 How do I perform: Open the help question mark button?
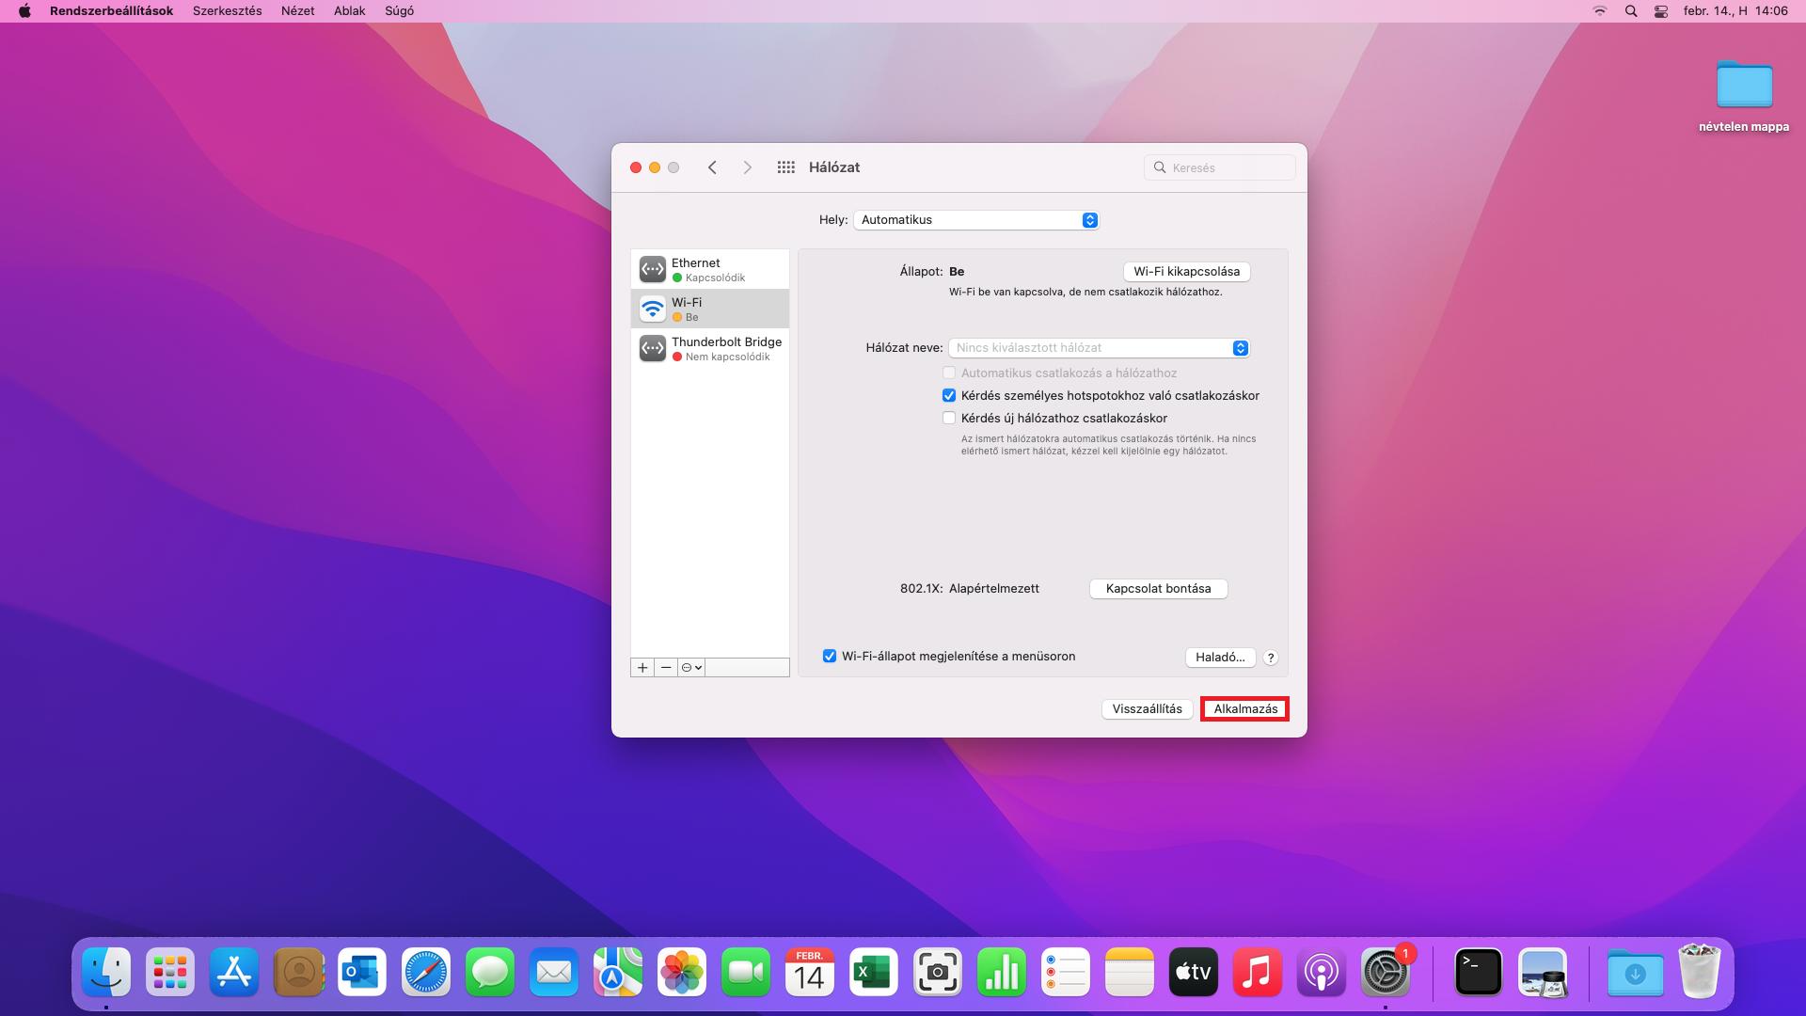click(1270, 658)
